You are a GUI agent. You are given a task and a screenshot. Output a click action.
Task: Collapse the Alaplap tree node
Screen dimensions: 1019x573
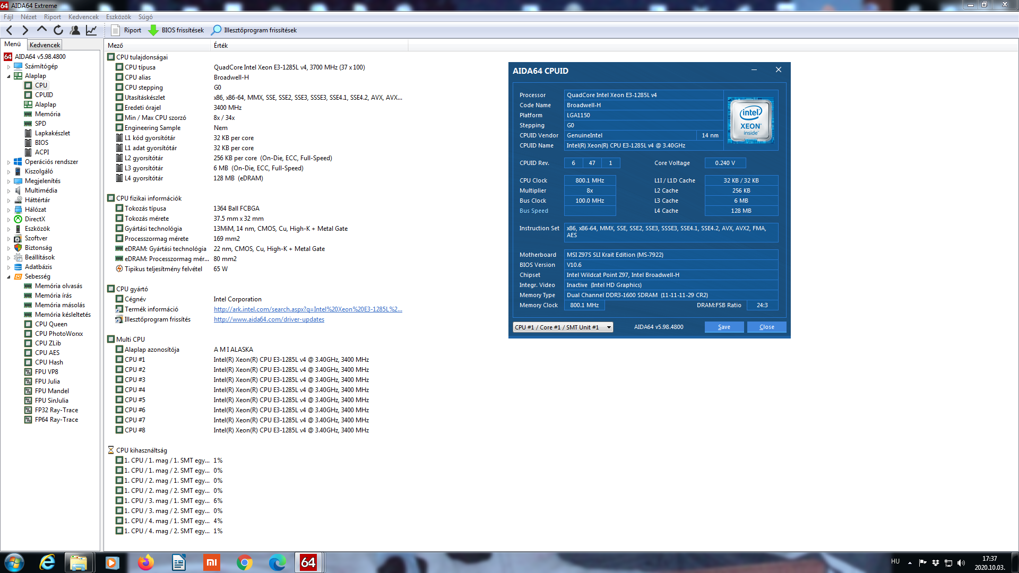[x=8, y=76]
